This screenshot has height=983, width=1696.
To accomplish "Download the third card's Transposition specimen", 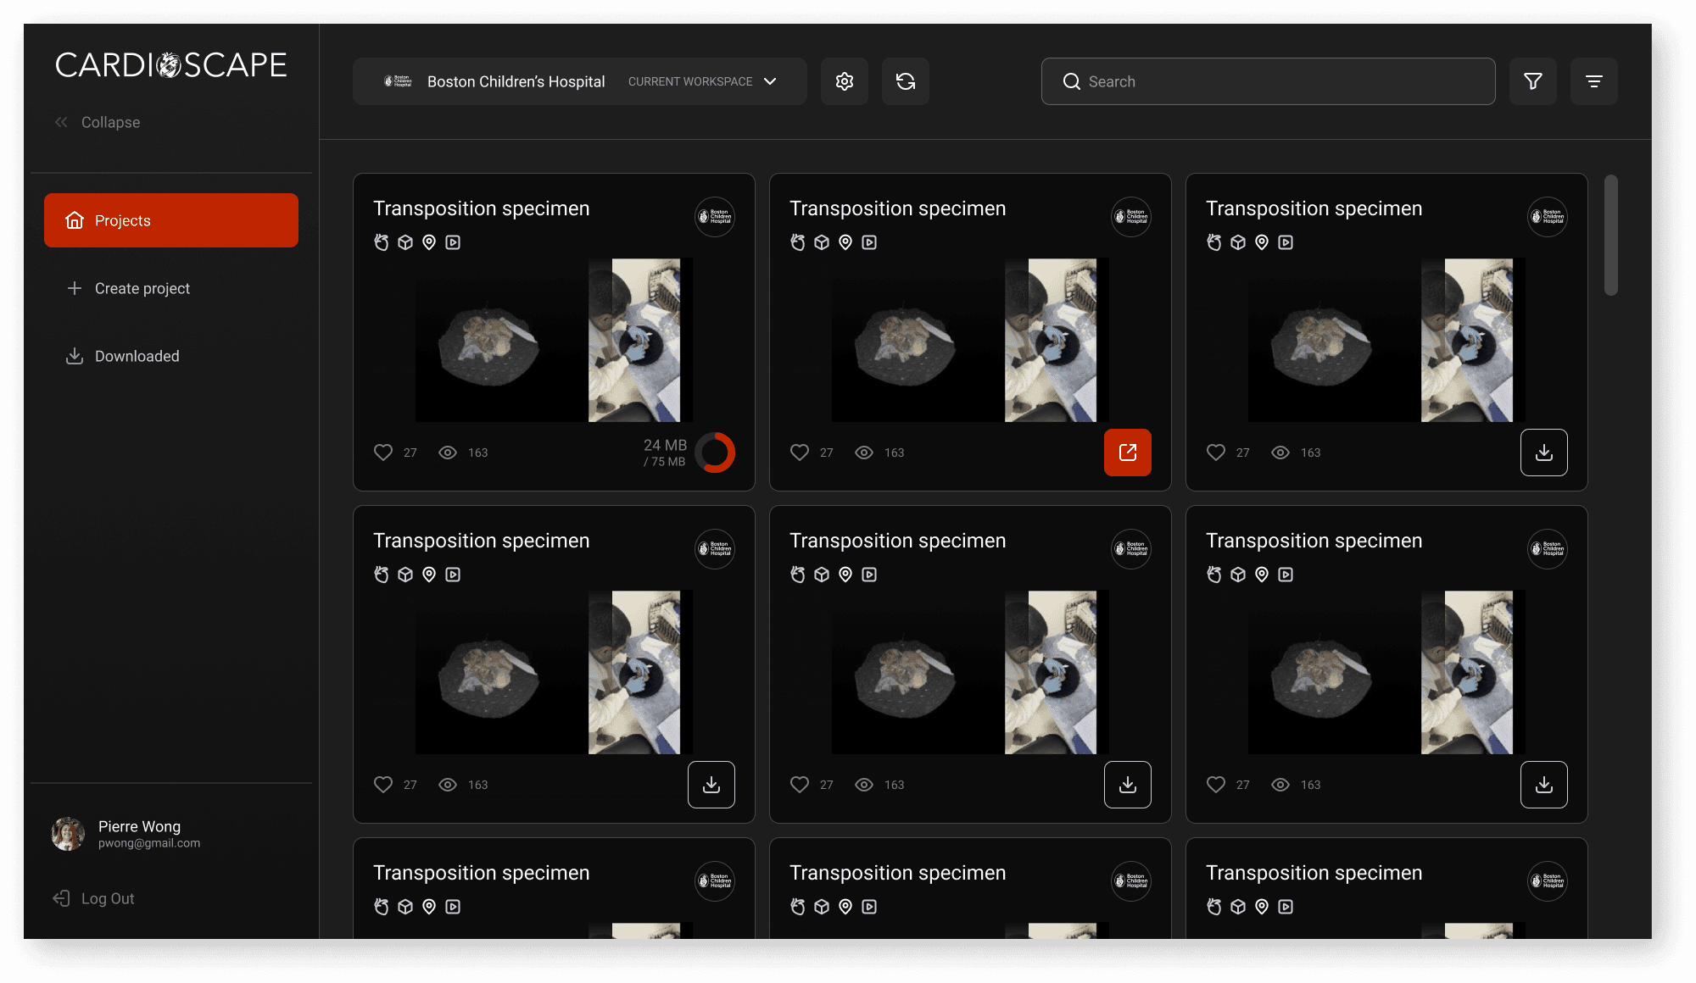I will point(1543,453).
